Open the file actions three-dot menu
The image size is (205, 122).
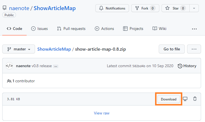(x=194, y=49)
